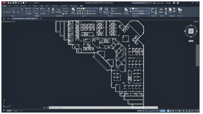Toggle snap mode in status bar
Screen dimensions: 203x114
(x=146, y=111)
